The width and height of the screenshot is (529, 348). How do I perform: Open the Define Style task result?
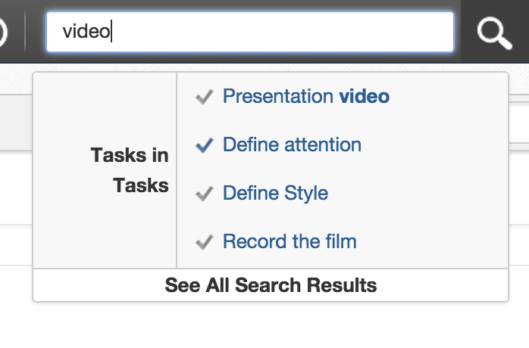(x=275, y=194)
